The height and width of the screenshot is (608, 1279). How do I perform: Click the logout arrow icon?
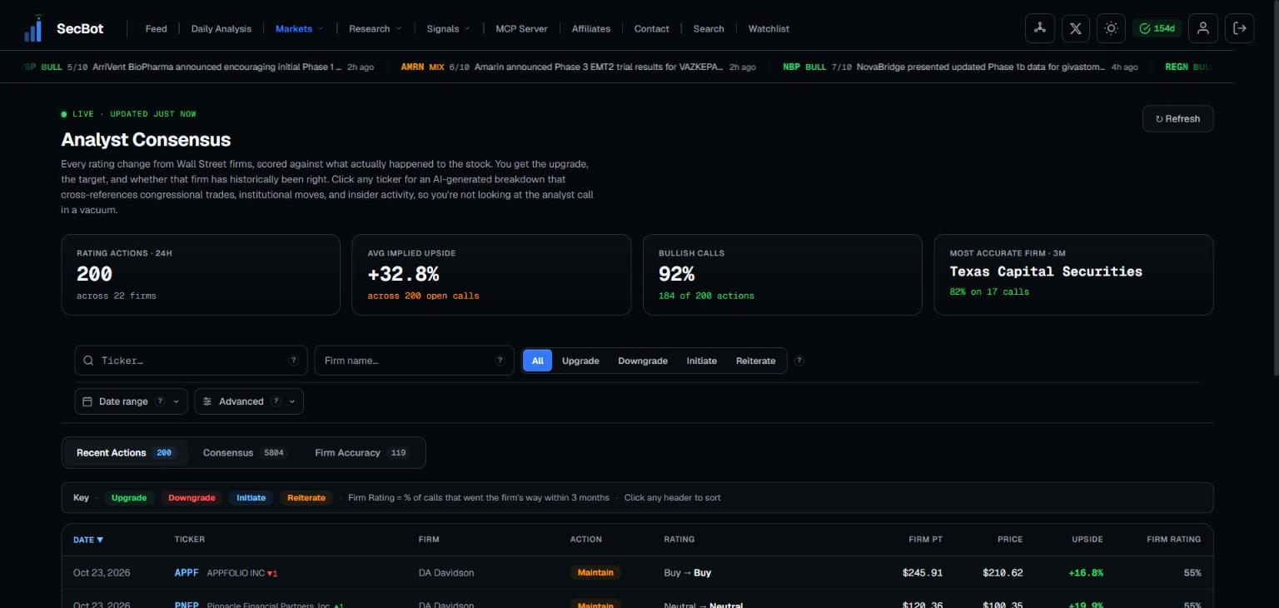[1239, 28]
